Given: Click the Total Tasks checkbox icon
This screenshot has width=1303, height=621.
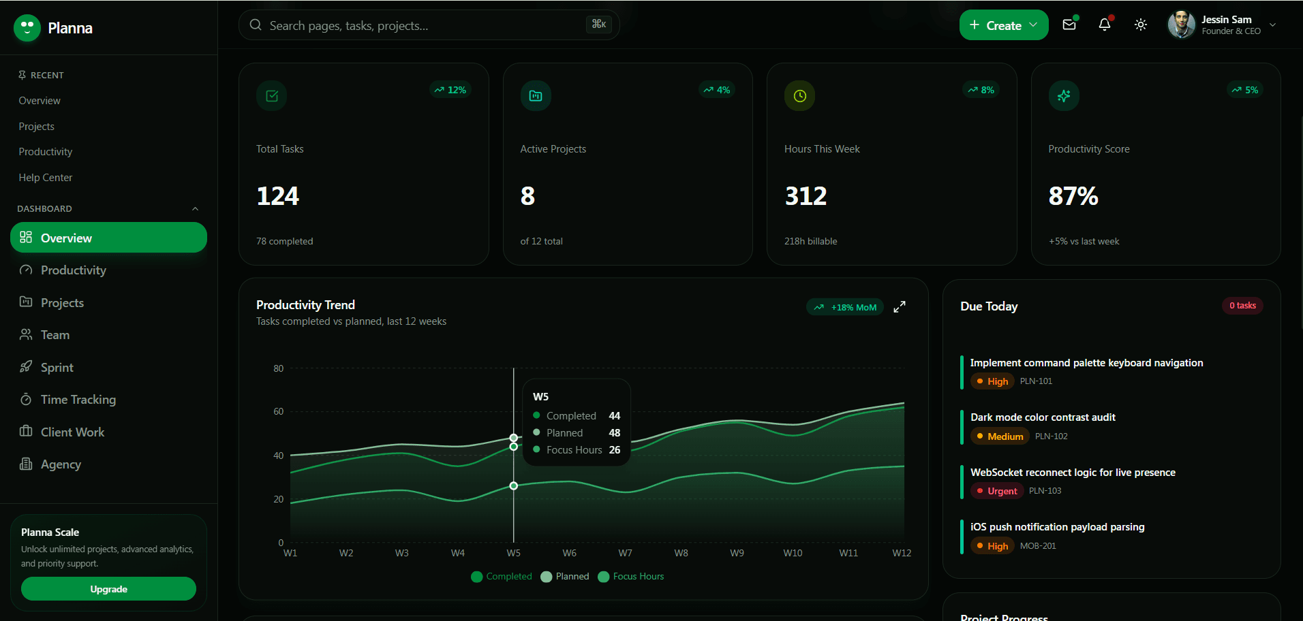Looking at the screenshot, I should coord(272,96).
